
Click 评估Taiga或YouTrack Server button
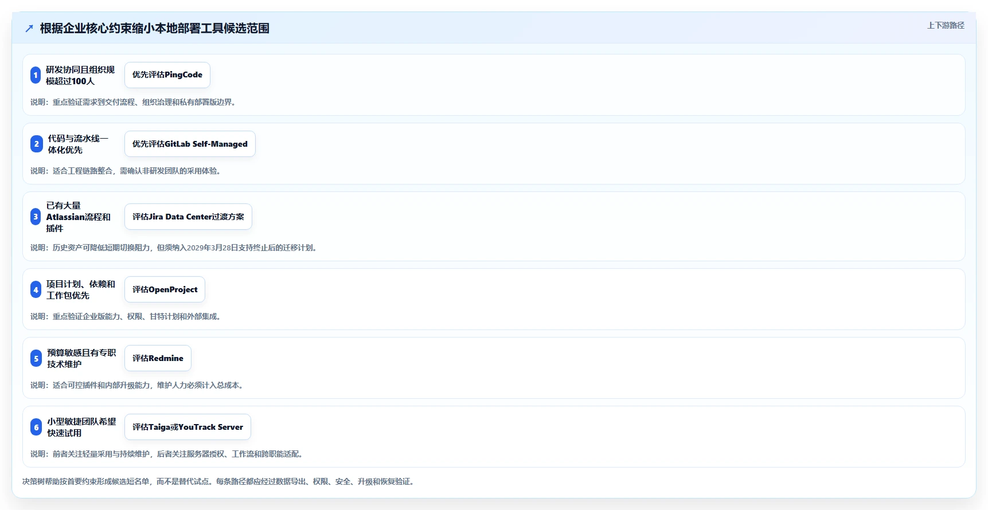pos(188,427)
